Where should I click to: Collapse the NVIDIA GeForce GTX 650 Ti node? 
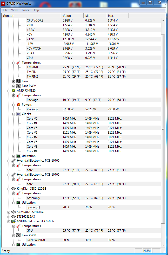point(9,222)
